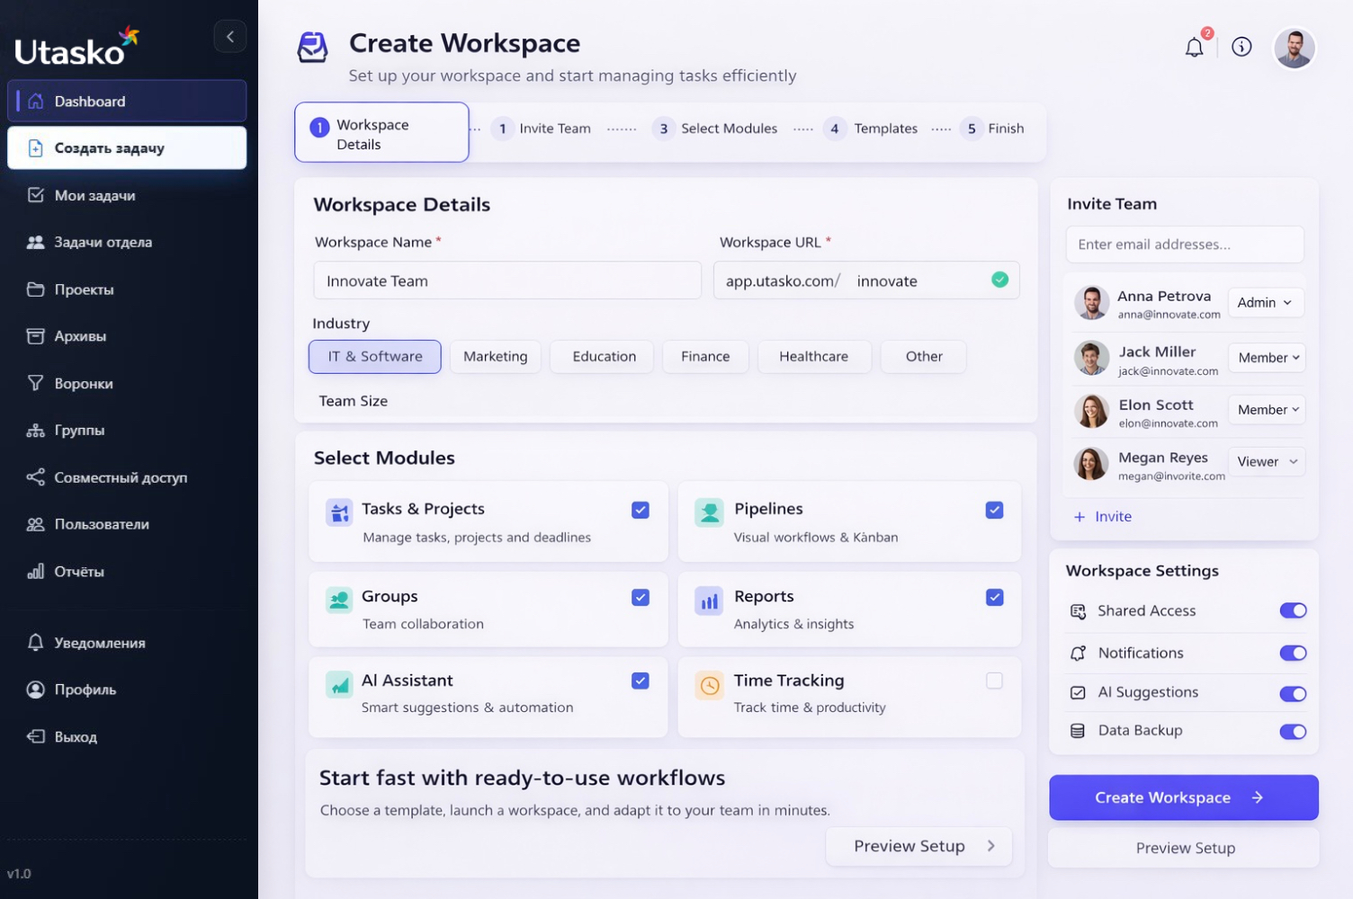Open Dashboard via the home icon

tap(35, 101)
